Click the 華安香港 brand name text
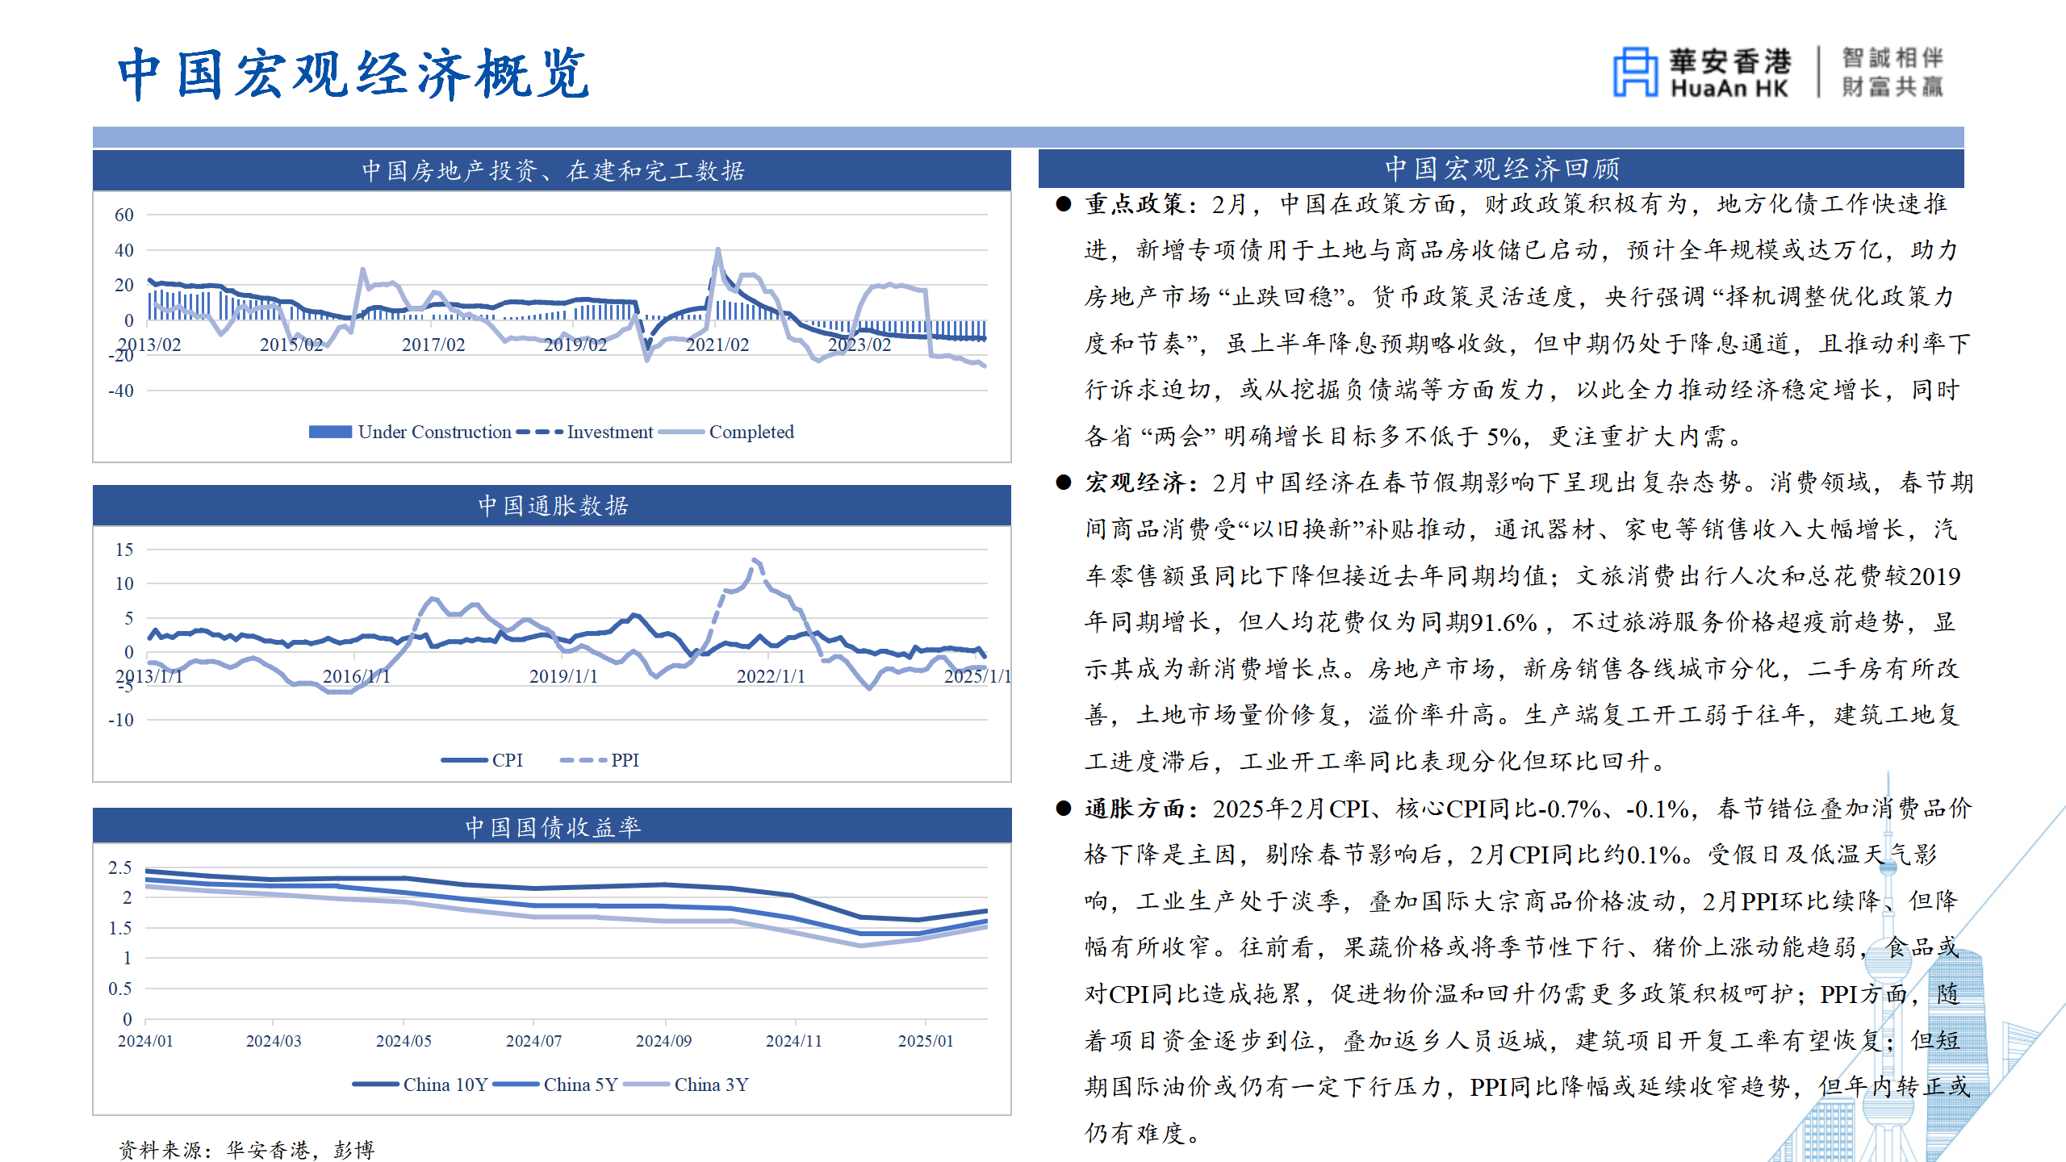This screenshot has width=2066, height=1162. (1729, 61)
